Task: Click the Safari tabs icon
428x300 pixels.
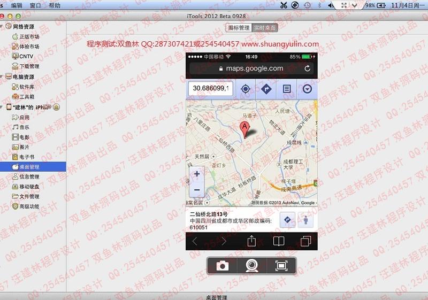Action: 305,241
